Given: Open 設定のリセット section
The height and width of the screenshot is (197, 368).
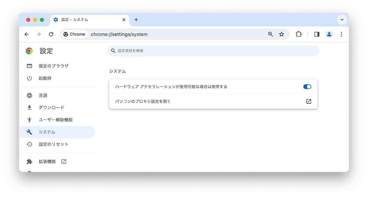Looking at the screenshot, I should (x=54, y=144).
